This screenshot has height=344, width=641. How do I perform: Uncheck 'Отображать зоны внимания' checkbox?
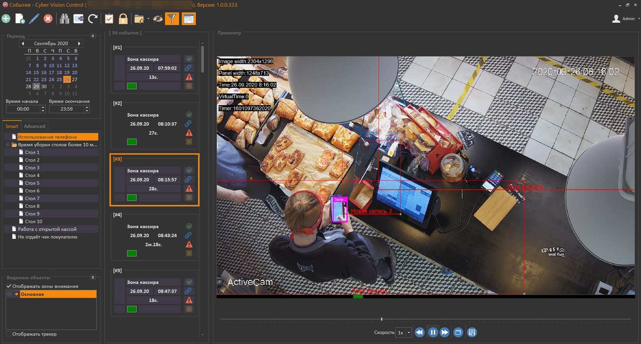(9, 286)
